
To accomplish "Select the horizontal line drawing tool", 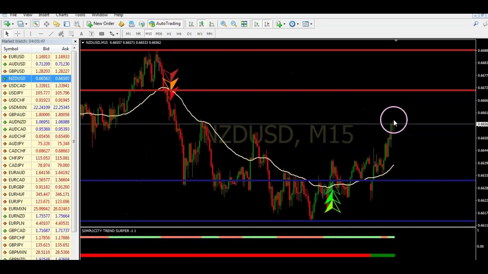I will (x=41, y=34).
